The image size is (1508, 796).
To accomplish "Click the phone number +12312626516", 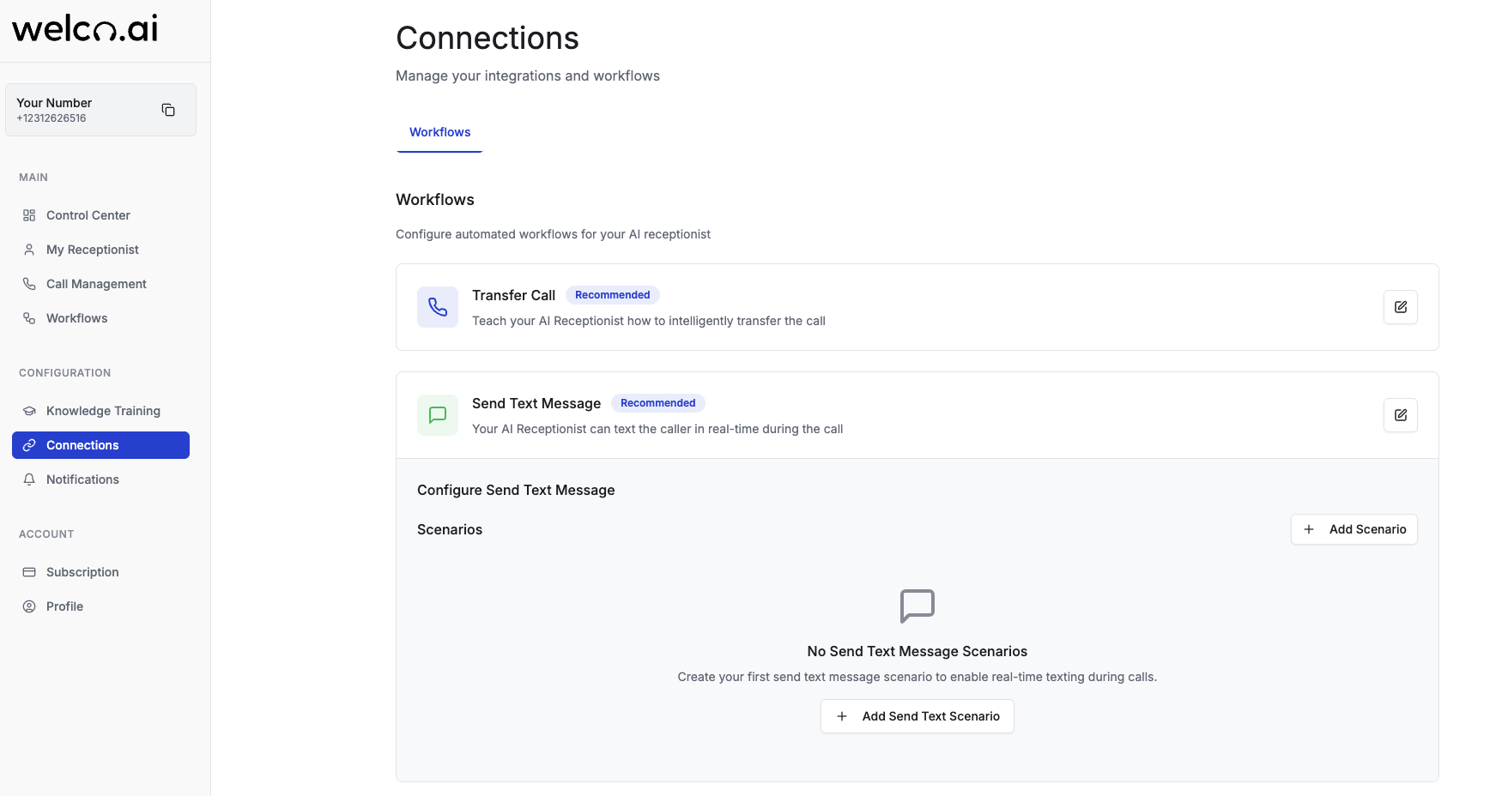I will (x=51, y=118).
